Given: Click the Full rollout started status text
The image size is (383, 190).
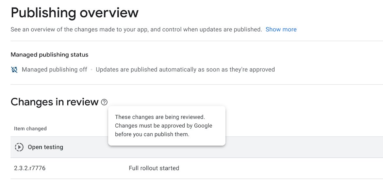Looking at the screenshot, I should coord(154,168).
